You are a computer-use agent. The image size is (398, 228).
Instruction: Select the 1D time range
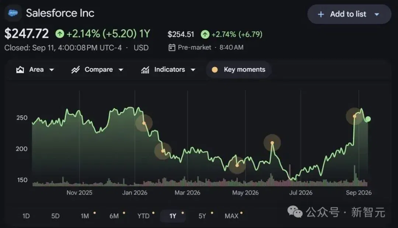point(26,216)
